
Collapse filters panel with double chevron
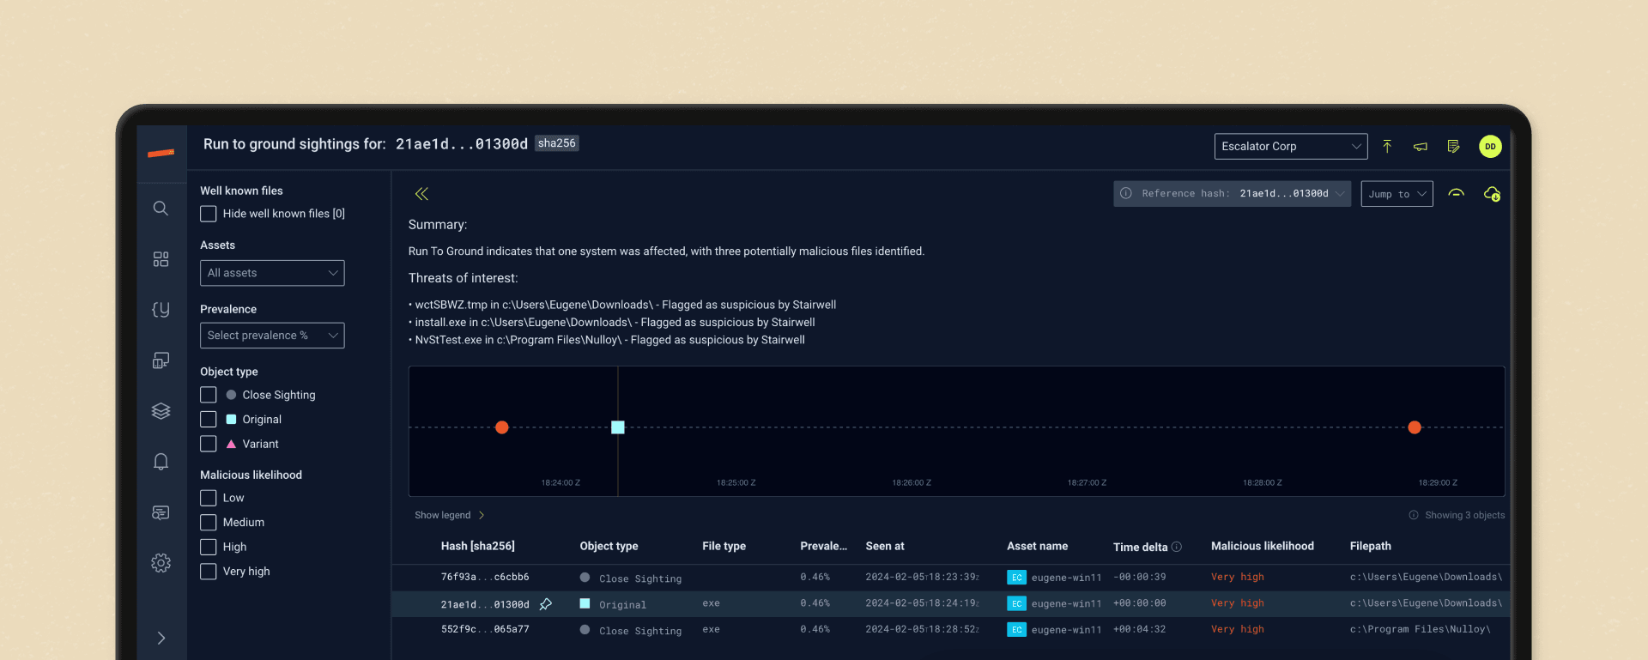(x=421, y=194)
